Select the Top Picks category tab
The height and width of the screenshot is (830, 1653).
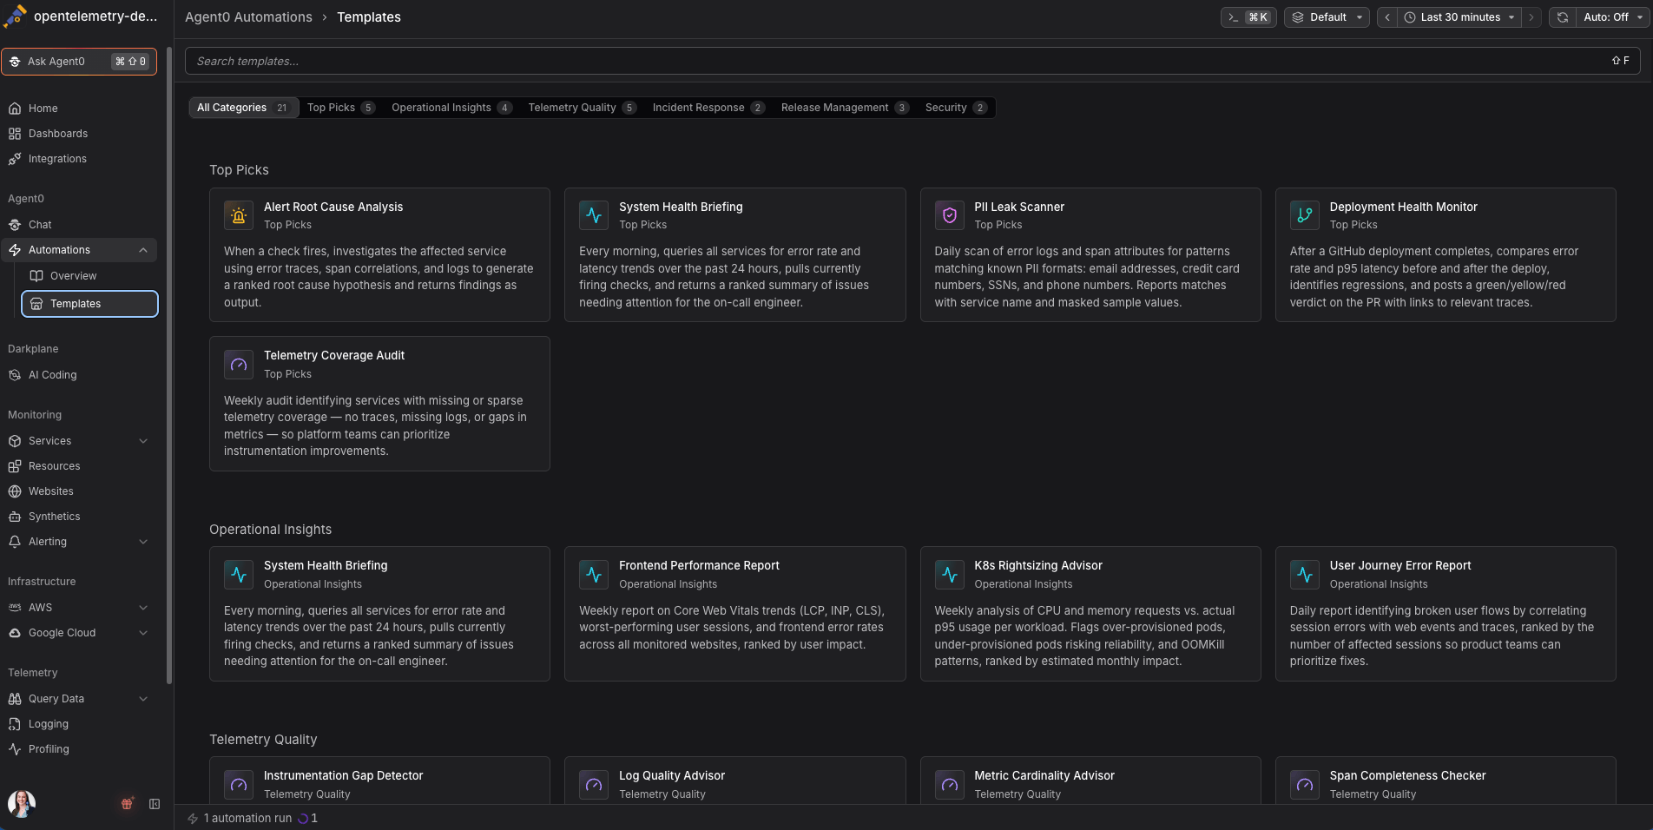pos(340,108)
